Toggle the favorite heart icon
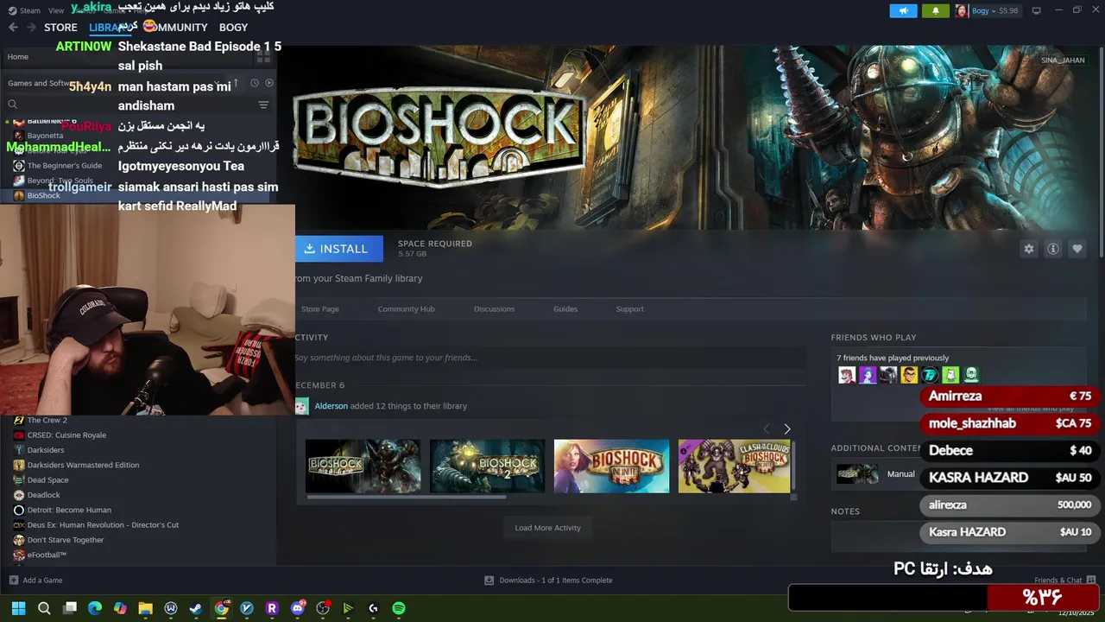The width and height of the screenshot is (1105, 622). (x=1077, y=249)
